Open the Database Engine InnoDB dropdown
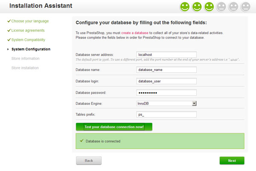This screenshot has height=171, width=256. 166,103
